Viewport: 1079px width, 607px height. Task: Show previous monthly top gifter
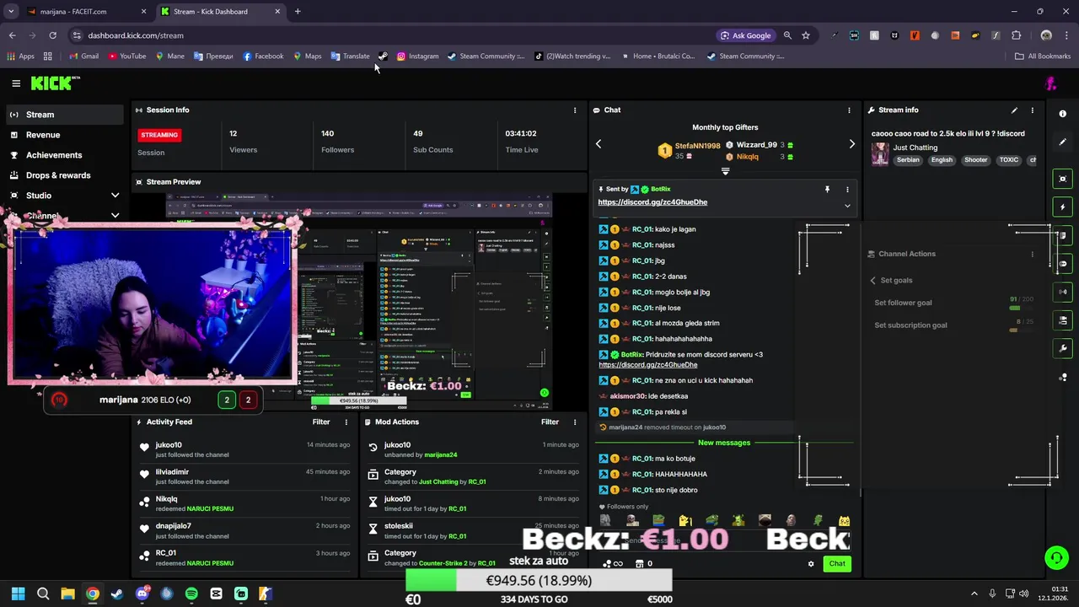599,144
